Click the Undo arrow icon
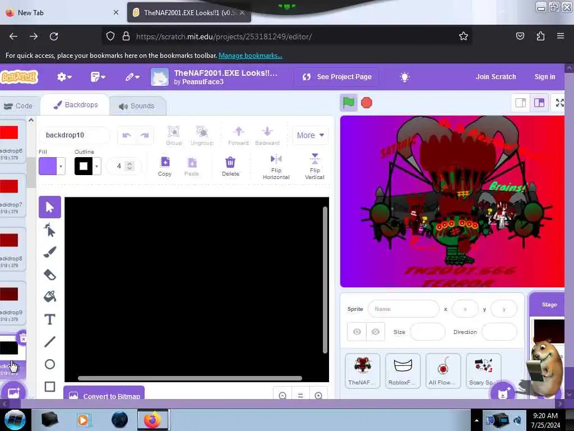This screenshot has height=431, width=574. [x=127, y=135]
